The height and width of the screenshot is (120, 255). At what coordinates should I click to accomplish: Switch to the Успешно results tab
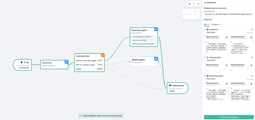tap(216, 24)
